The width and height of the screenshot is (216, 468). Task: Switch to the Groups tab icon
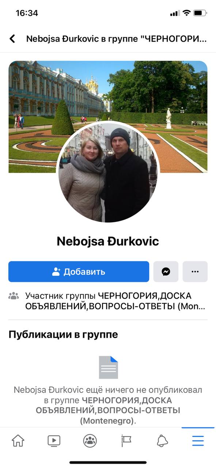[x=90, y=441]
